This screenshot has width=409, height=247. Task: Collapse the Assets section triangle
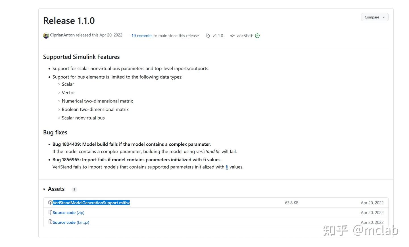pyautogui.click(x=44, y=189)
